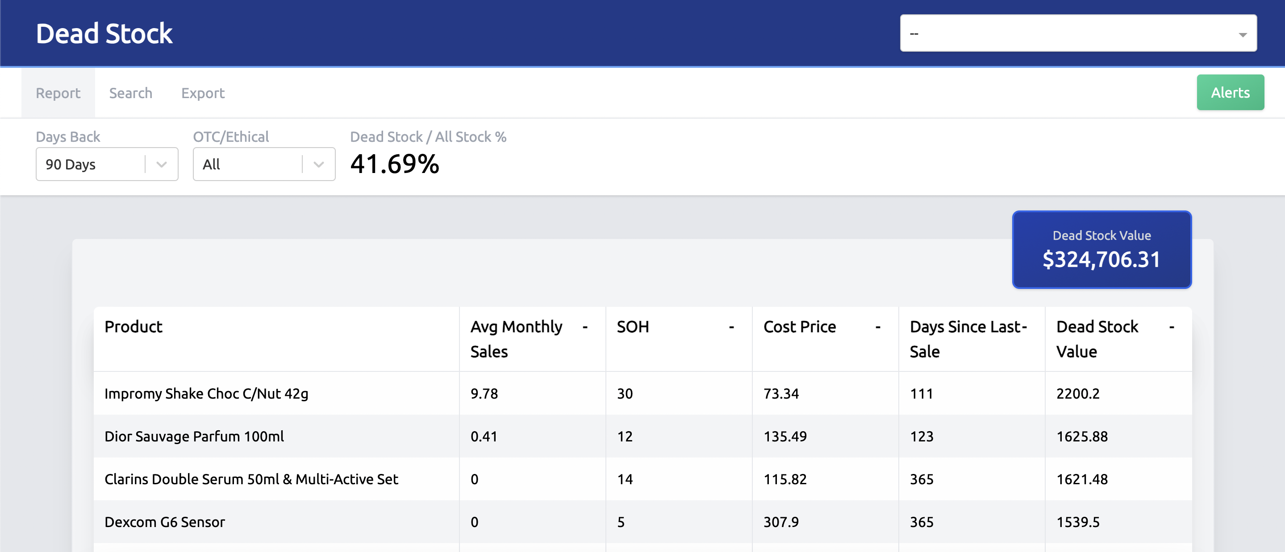1285x552 pixels.
Task: Sort by the Product column header
Action: (133, 327)
